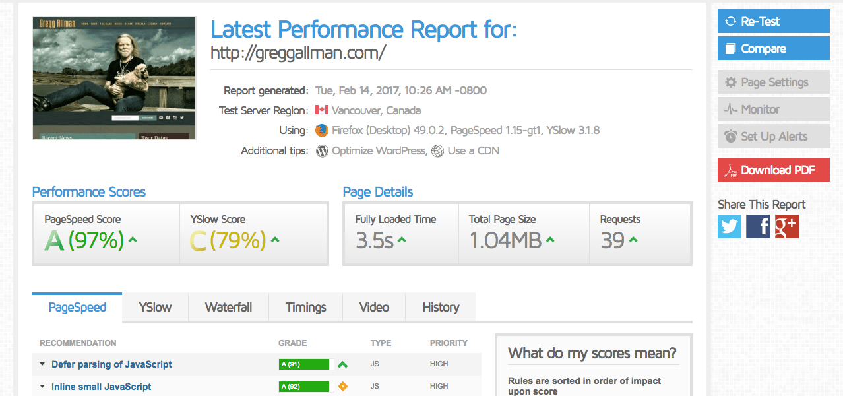Click the Monitor button

point(774,110)
